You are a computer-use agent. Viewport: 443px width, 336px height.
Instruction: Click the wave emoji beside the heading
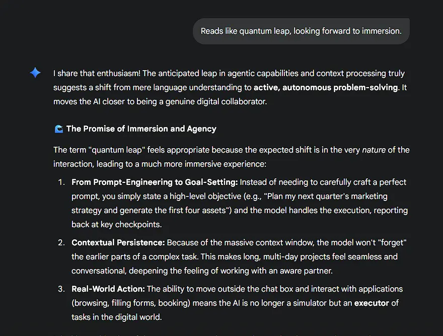coord(58,129)
